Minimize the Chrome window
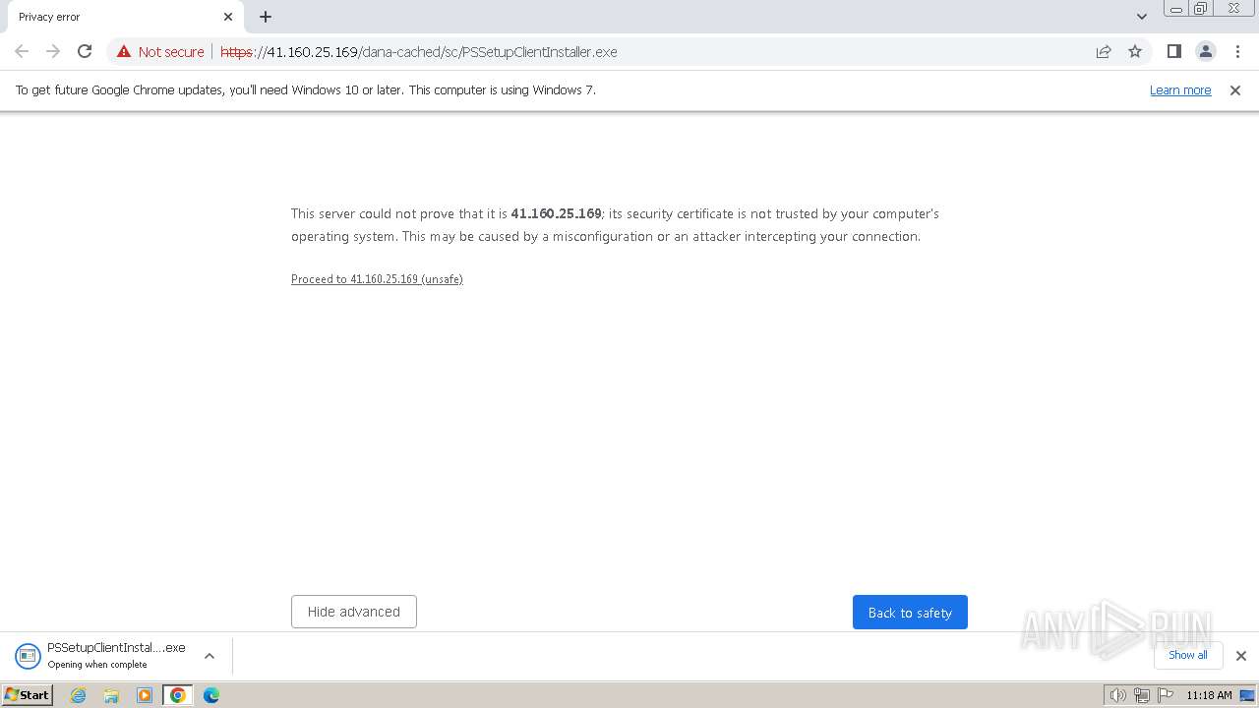1259x708 pixels. click(1175, 9)
